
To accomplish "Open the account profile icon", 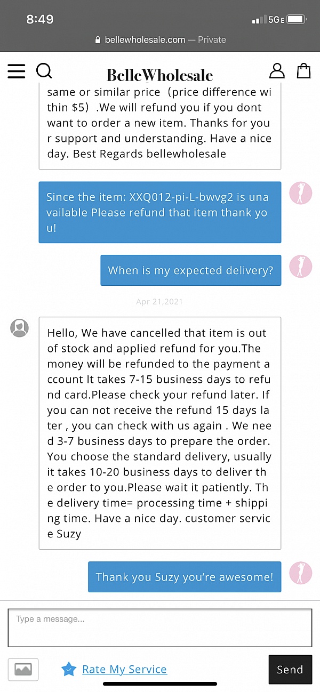I will (x=277, y=70).
